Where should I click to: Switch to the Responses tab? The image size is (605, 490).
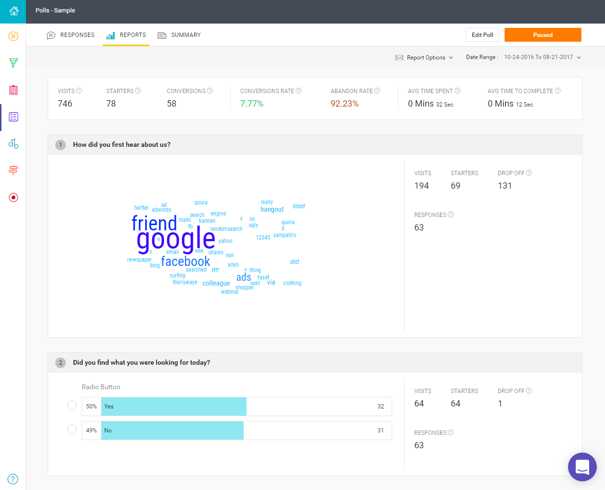(71, 35)
